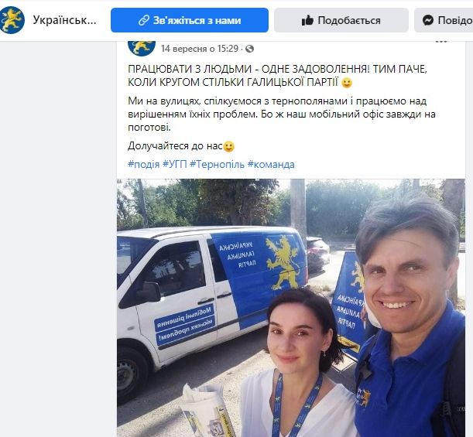The height and width of the screenshot is (437, 473).
Task: Open the post's three-dot options menu
Action: (x=441, y=41)
